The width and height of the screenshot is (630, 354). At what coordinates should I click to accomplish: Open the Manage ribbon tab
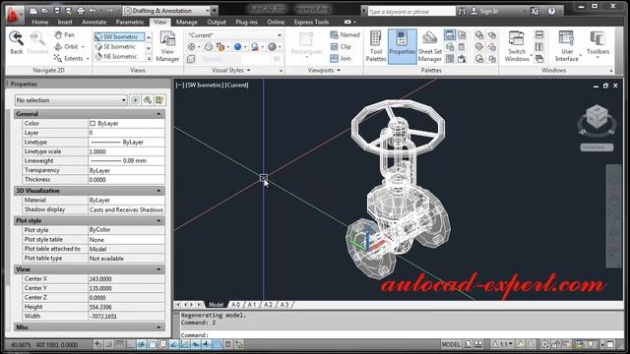(x=186, y=22)
